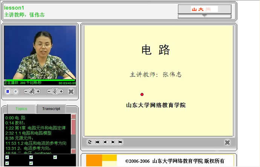Stop the lecture video
Image resolution: width=260 pixels, height=167 pixels.
click(x=15, y=91)
